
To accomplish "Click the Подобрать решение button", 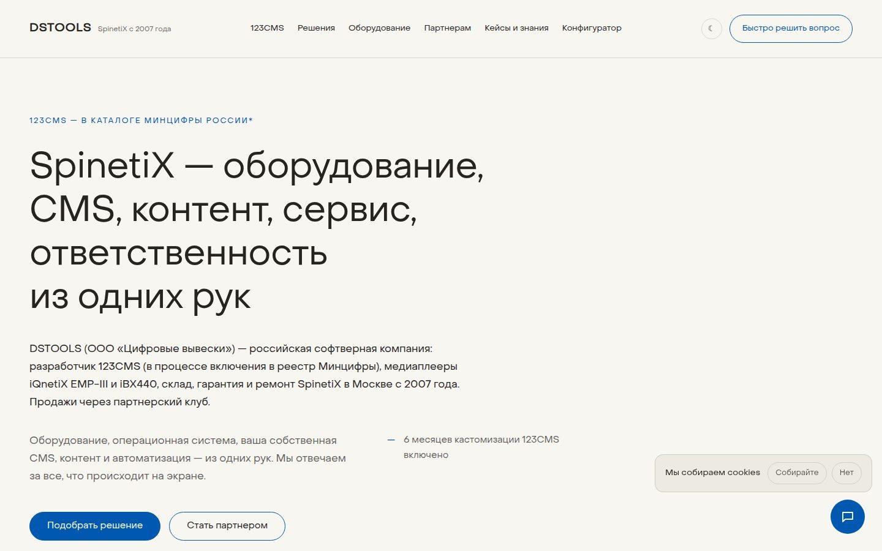I will pyautogui.click(x=95, y=526).
